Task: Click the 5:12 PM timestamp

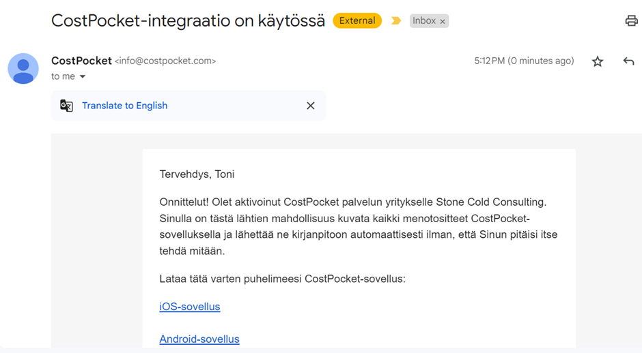Action: (524, 61)
